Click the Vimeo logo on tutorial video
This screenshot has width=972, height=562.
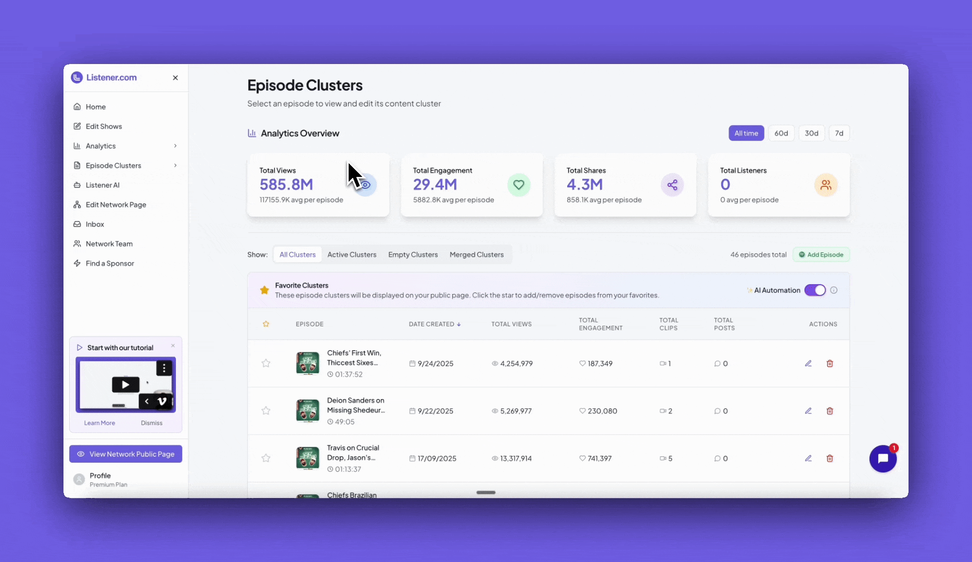pos(162,401)
